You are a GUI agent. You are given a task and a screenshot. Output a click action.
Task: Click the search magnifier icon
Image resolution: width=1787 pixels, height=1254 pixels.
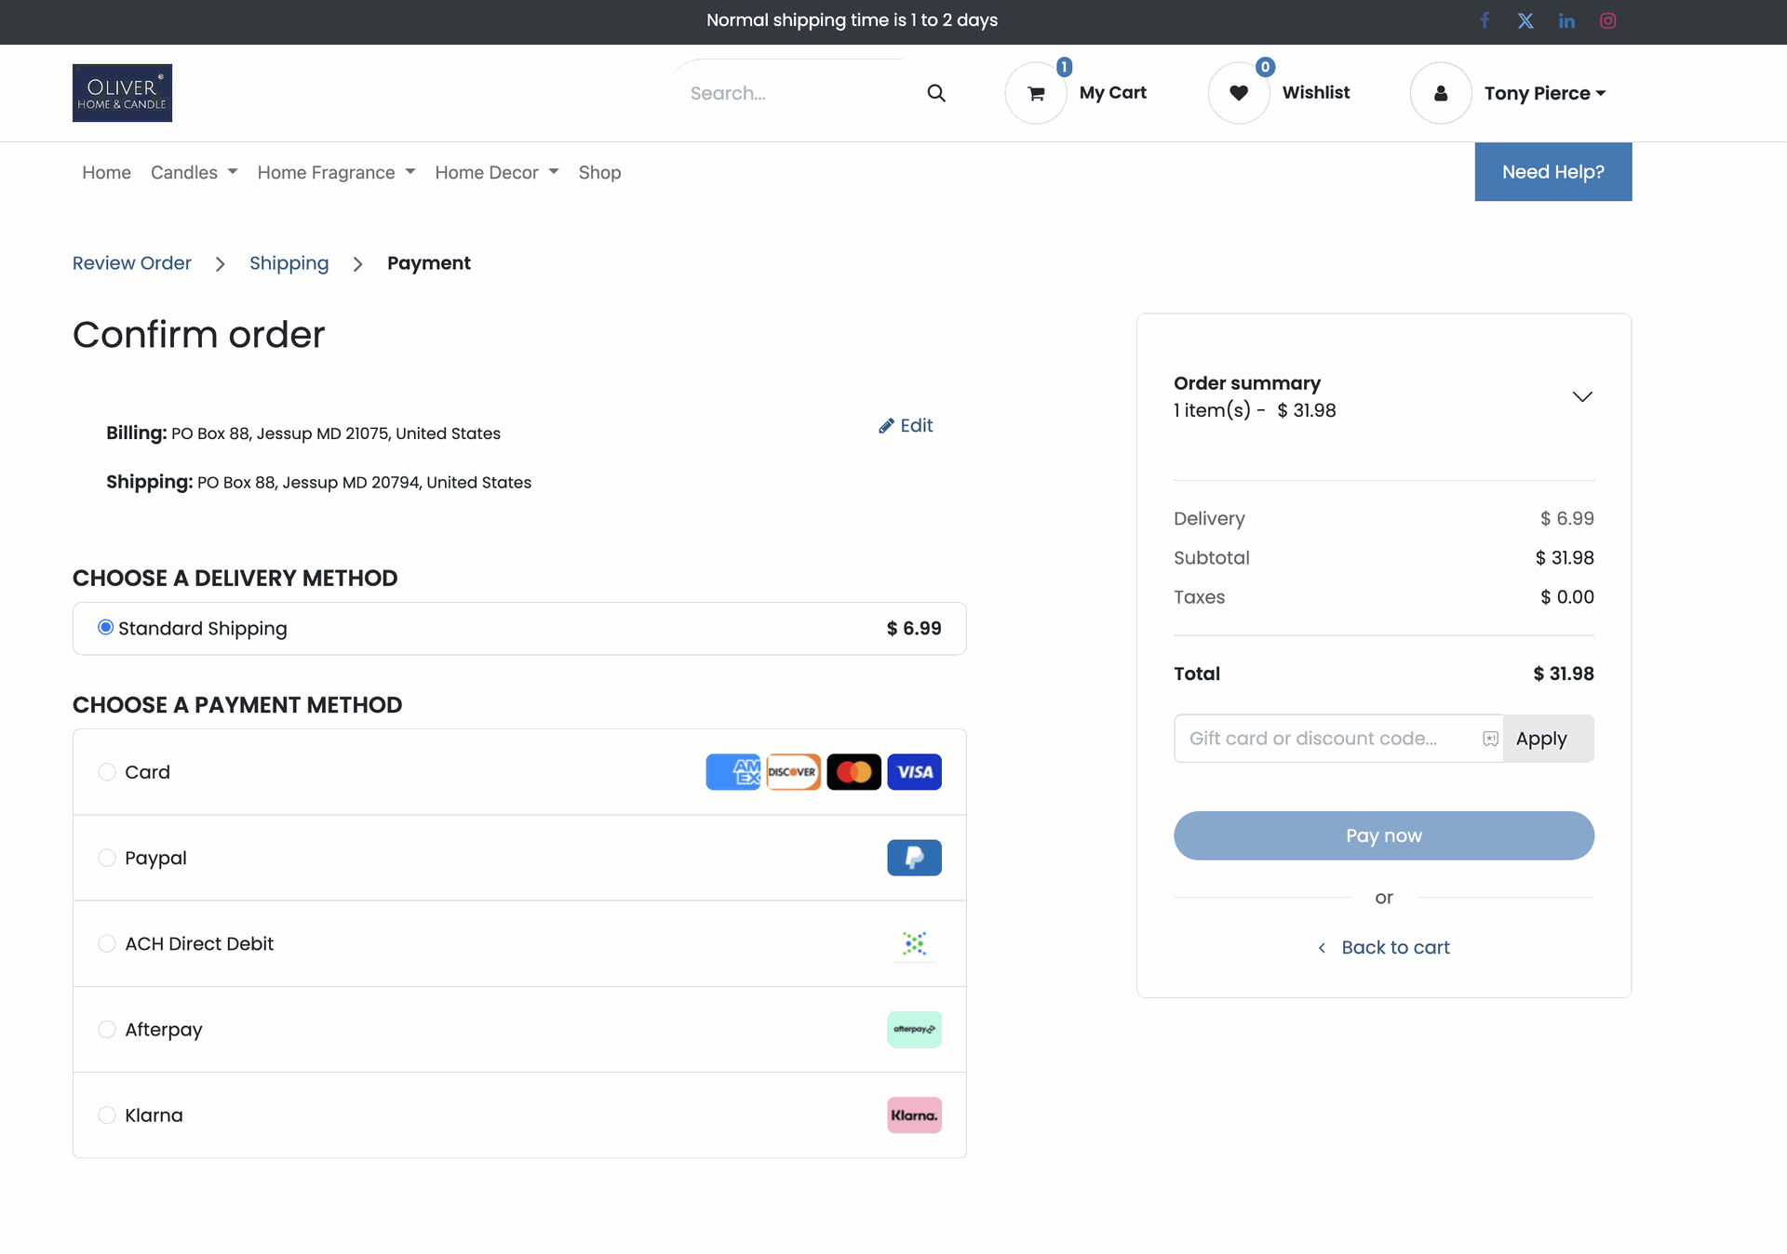coord(936,93)
